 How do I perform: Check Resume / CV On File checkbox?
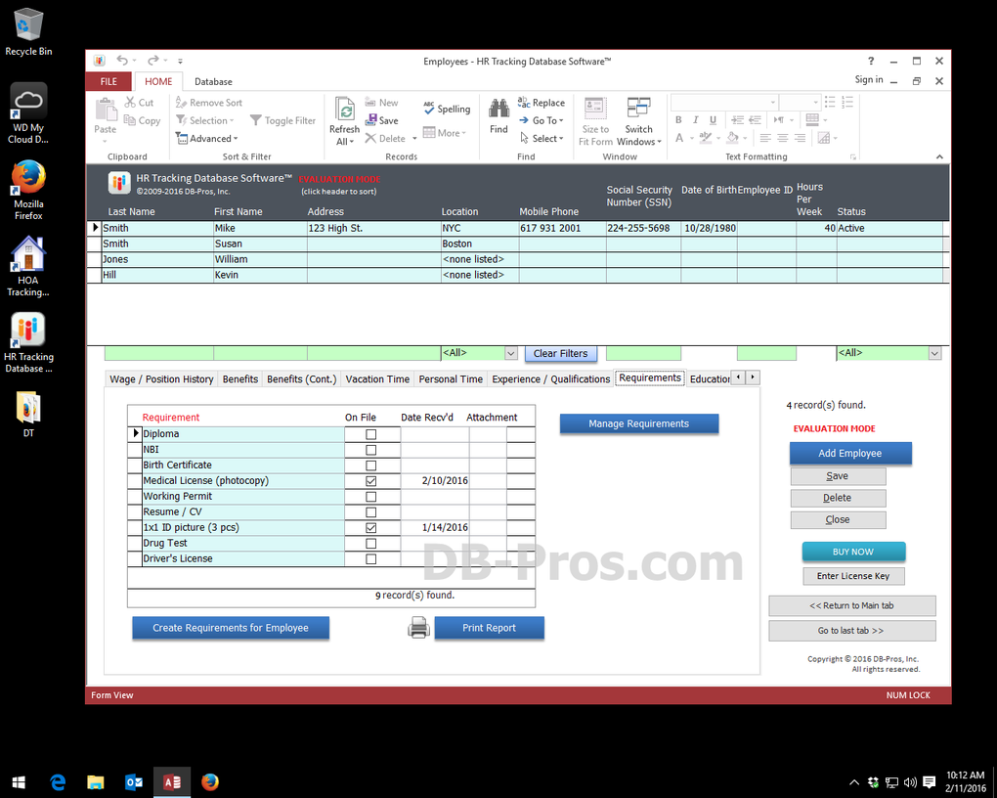pos(371,512)
